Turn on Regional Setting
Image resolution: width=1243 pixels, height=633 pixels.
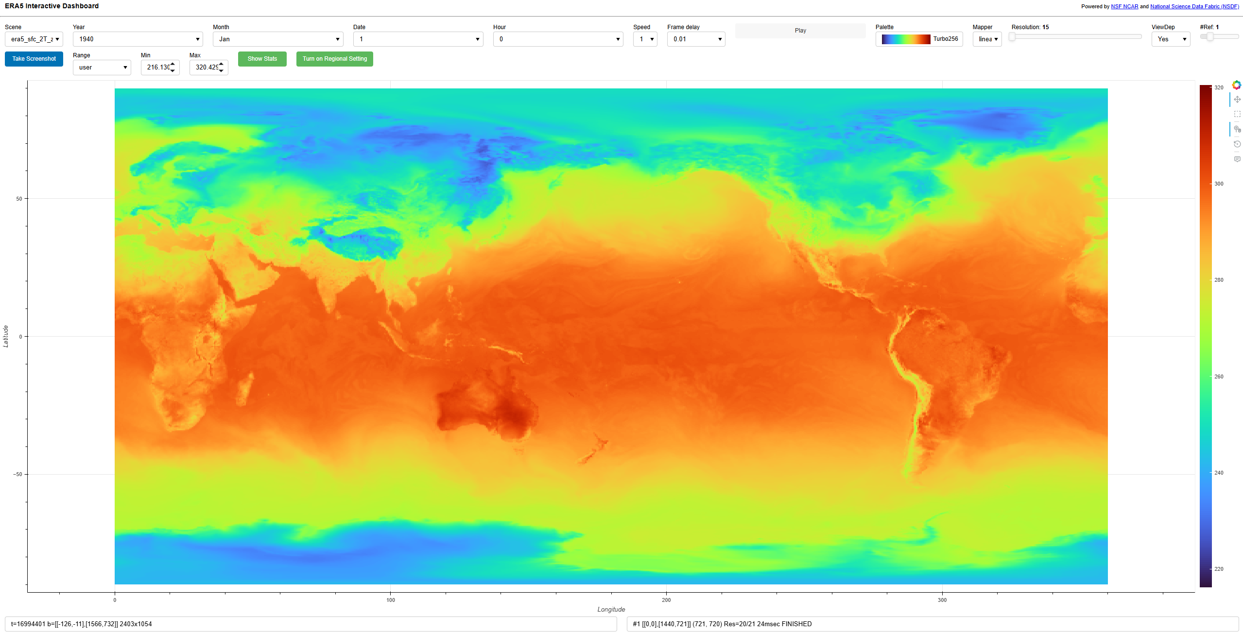334,59
